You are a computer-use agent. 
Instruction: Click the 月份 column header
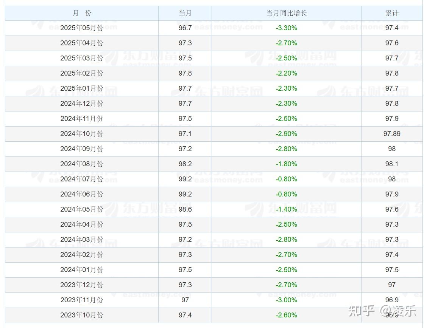coord(80,13)
